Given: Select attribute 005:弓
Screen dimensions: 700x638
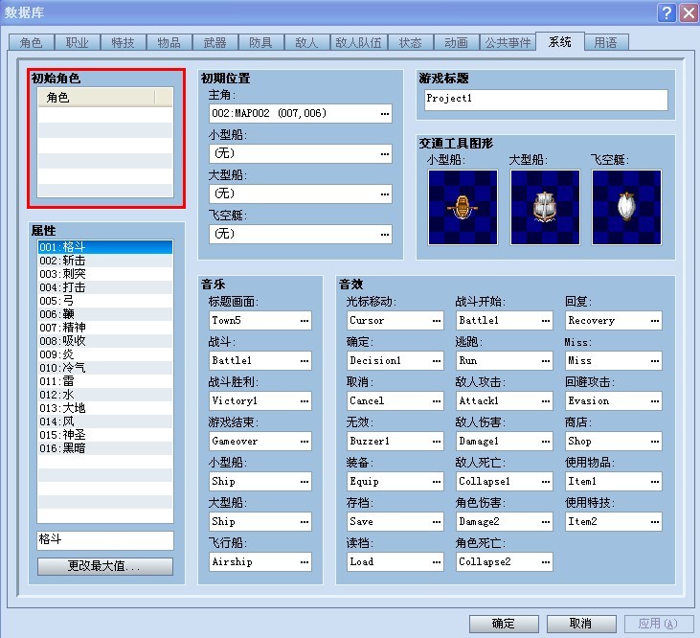Looking at the screenshot, I should pos(105,301).
